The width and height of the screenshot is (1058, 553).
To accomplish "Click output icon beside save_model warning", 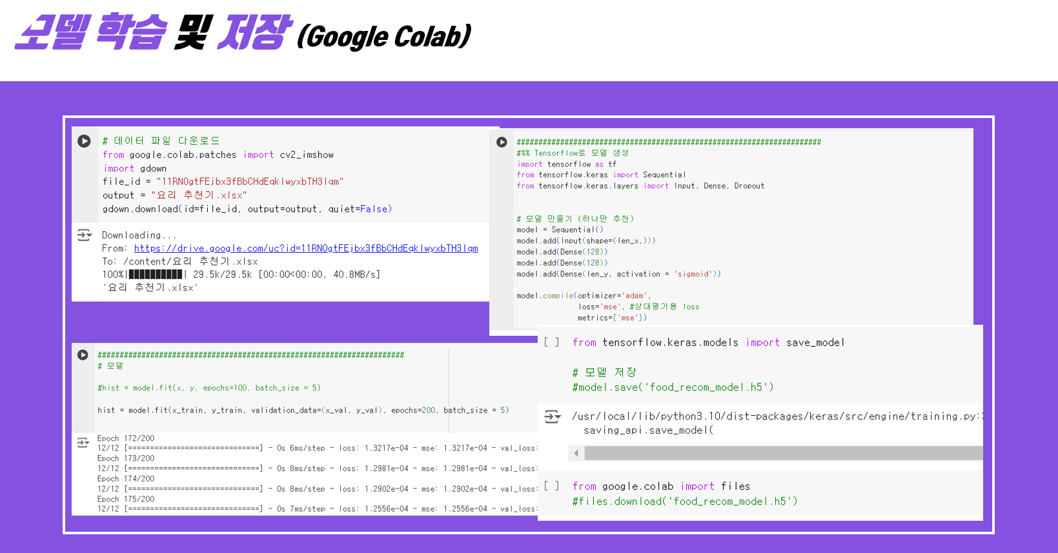I will click(x=553, y=417).
